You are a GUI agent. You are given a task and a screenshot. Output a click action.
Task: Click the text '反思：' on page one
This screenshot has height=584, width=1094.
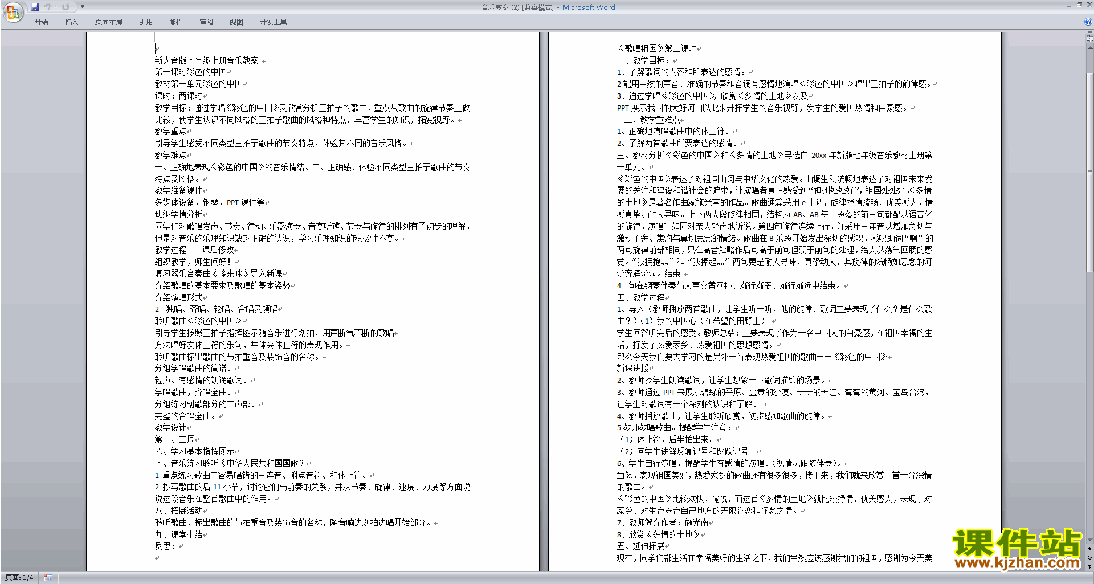click(x=166, y=546)
